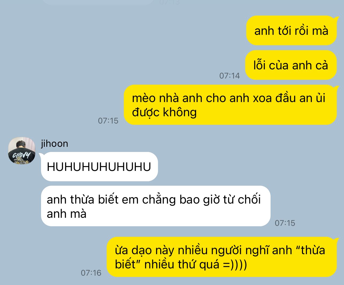The width and height of the screenshot is (344, 285).
Task: Select the "anh tới rồi mà" message bubble
Action: coord(291,31)
